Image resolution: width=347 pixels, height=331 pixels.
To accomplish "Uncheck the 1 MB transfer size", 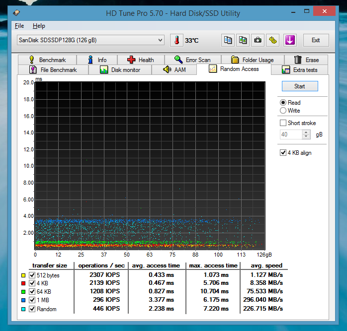I will (32, 300).
